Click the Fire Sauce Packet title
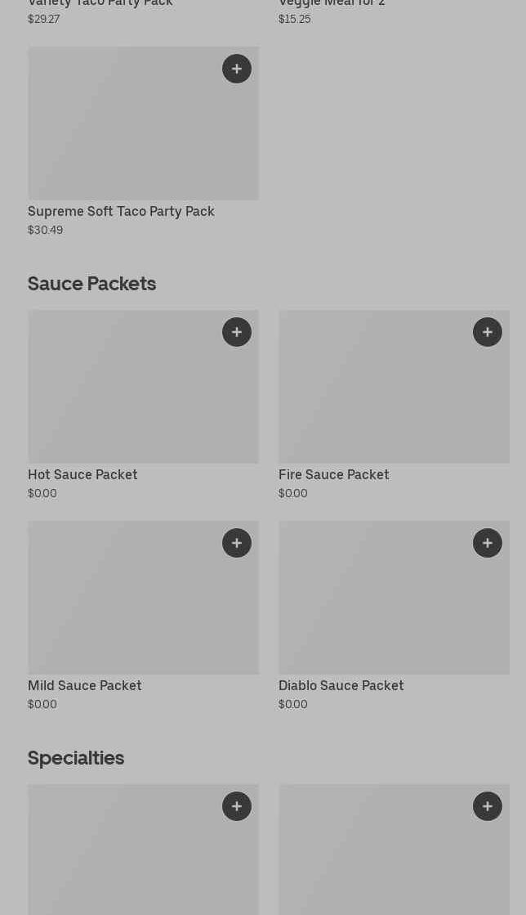This screenshot has height=915, width=526. click(333, 474)
